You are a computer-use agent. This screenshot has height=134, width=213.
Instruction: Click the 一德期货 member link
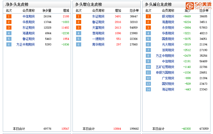pyautogui.click(x=98, y=39)
